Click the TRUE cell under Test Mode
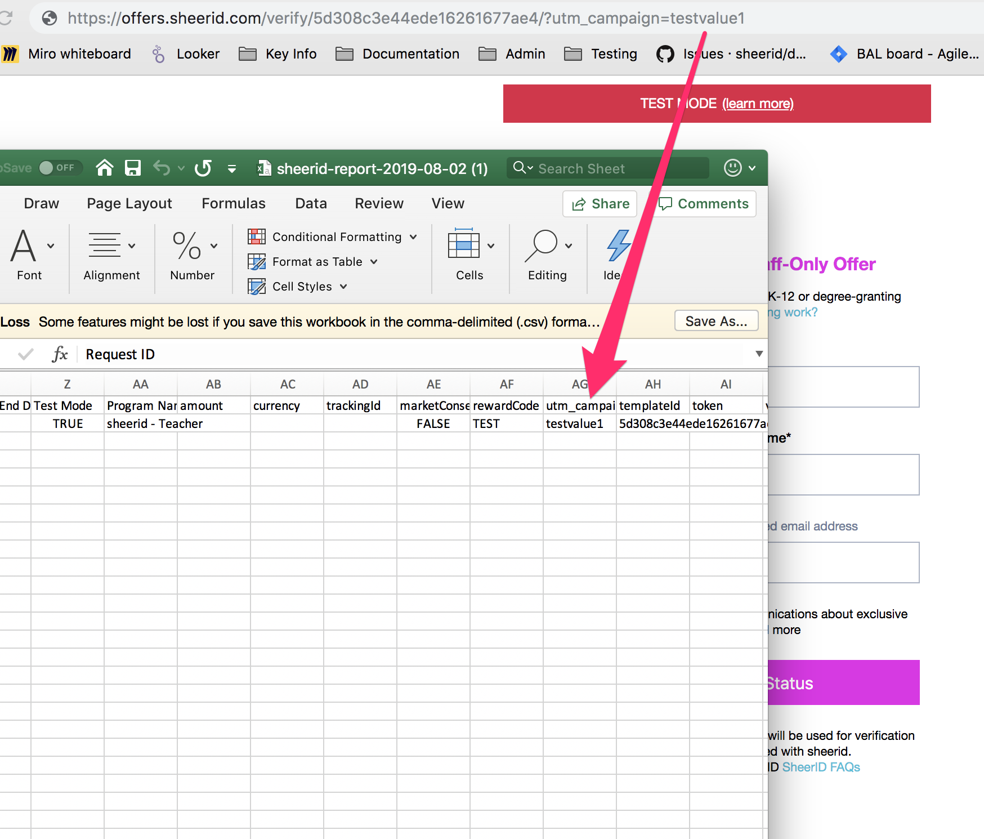The width and height of the screenshot is (984, 839). [68, 423]
